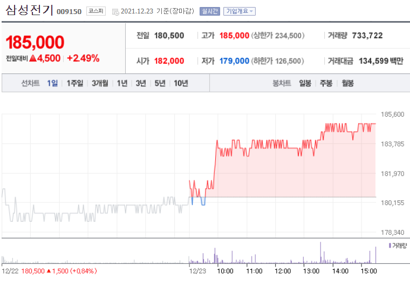Switch to the 1년 chart
The width and height of the screenshot is (410, 286).
pyautogui.click(x=122, y=83)
